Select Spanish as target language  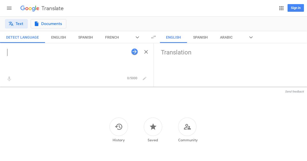(200, 37)
